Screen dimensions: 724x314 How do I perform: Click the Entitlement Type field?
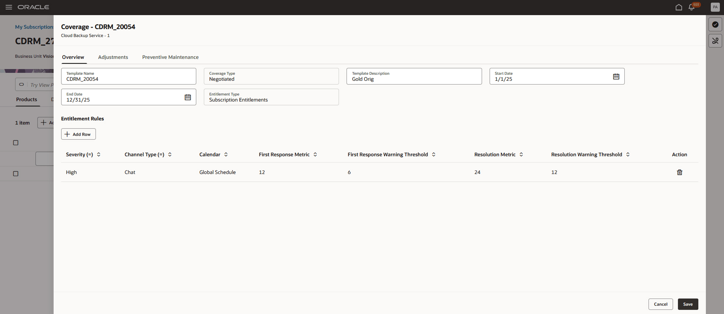tap(271, 97)
